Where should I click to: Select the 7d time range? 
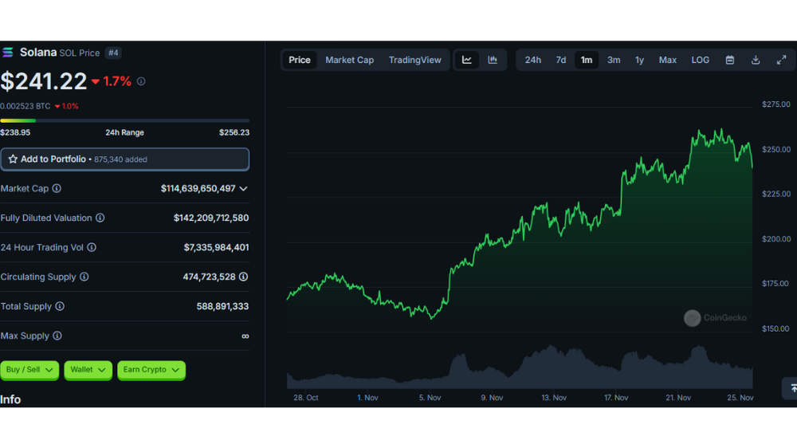pos(560,60)
